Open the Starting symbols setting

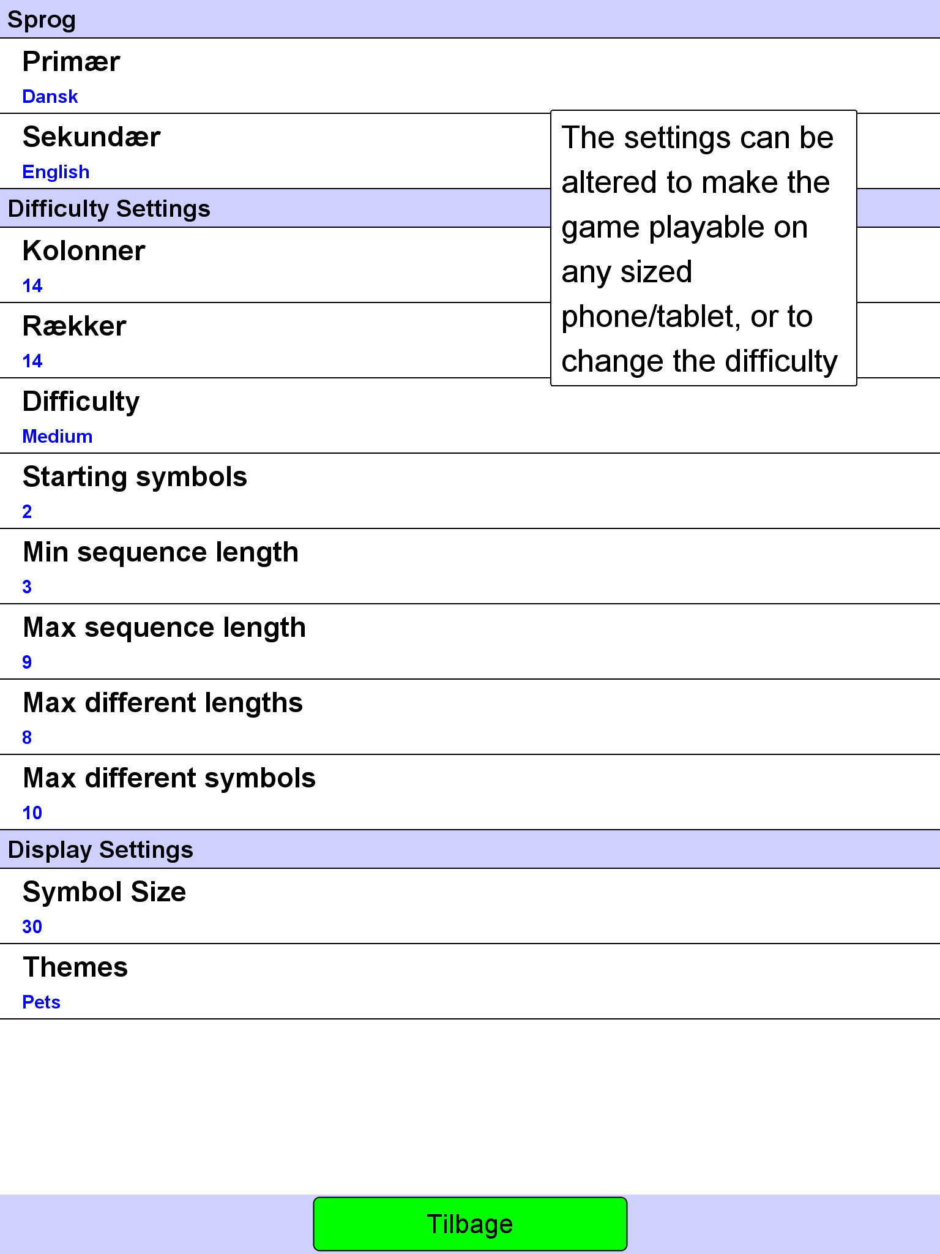click(470, 491)
